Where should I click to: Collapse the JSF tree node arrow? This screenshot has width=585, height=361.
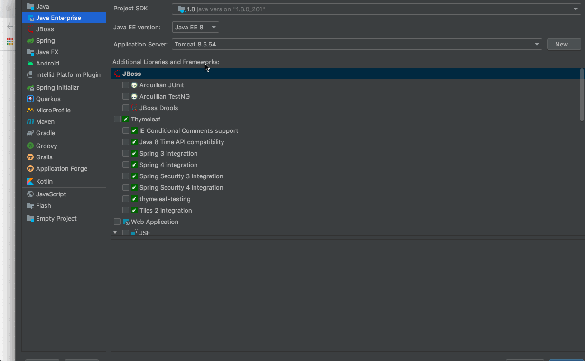[115, 232]
